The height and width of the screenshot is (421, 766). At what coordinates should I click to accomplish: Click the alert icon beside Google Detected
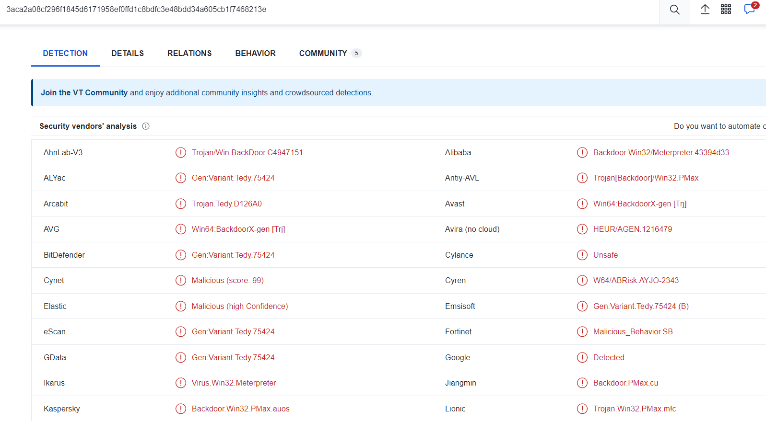[x=582, y=357]
